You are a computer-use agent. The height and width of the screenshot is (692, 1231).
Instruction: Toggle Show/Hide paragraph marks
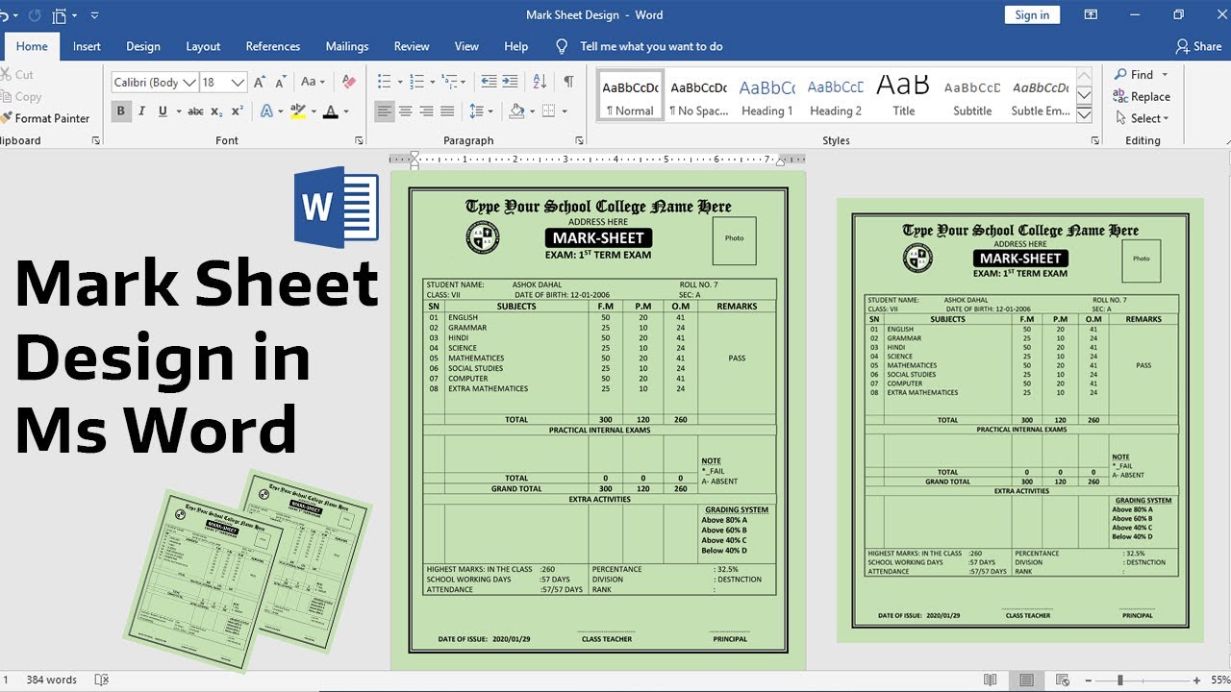(x=568, y=82)
